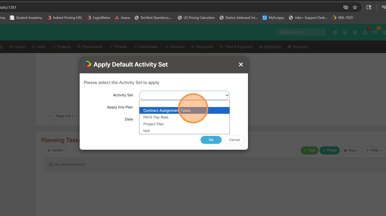Choose the Project Plan option
The width and height of the screenshot is (386, 216).
[184, 124]
